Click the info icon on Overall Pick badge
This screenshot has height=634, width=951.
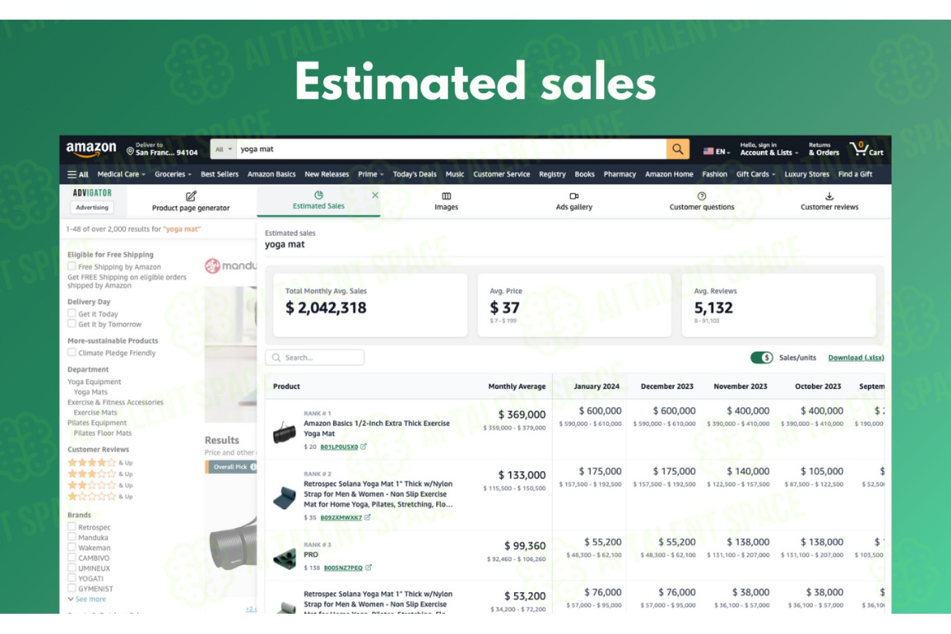[253, 467]
